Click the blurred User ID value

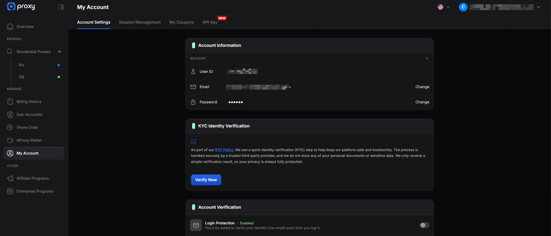point(243,71)
